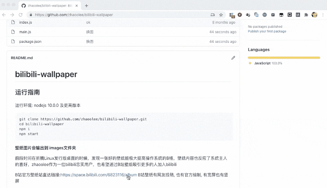Click the Languages heading
This screenshot has height=188, width=327.
[x=259, y=49]
